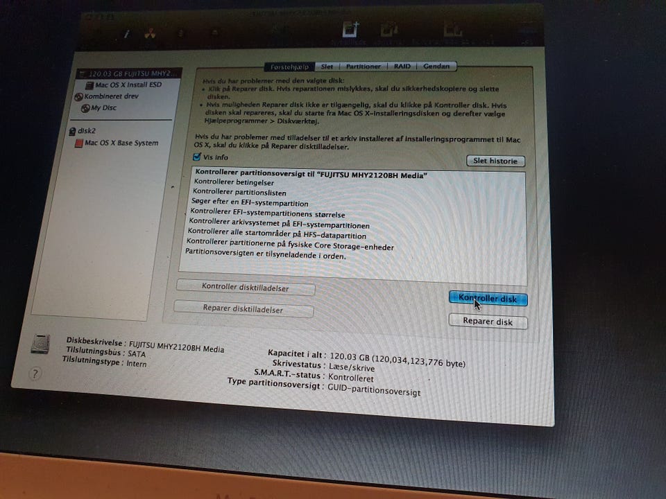Screen dimensions: 666x499
Task: Click the New Image toolbar icon
Action: click(351, 30)
